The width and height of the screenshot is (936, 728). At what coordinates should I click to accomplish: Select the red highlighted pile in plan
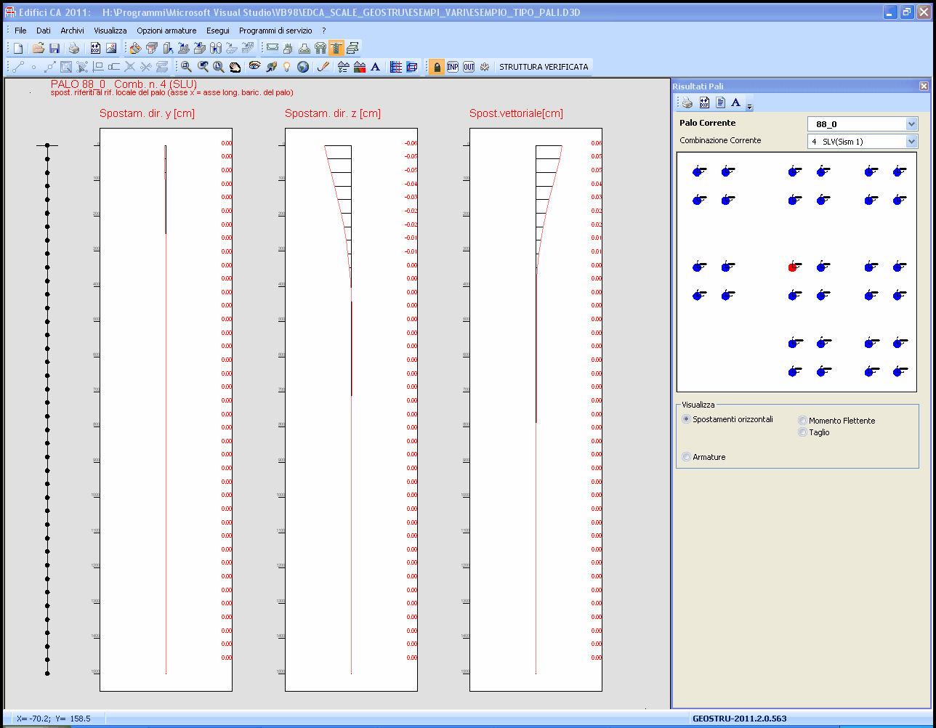tap(792, 267)
